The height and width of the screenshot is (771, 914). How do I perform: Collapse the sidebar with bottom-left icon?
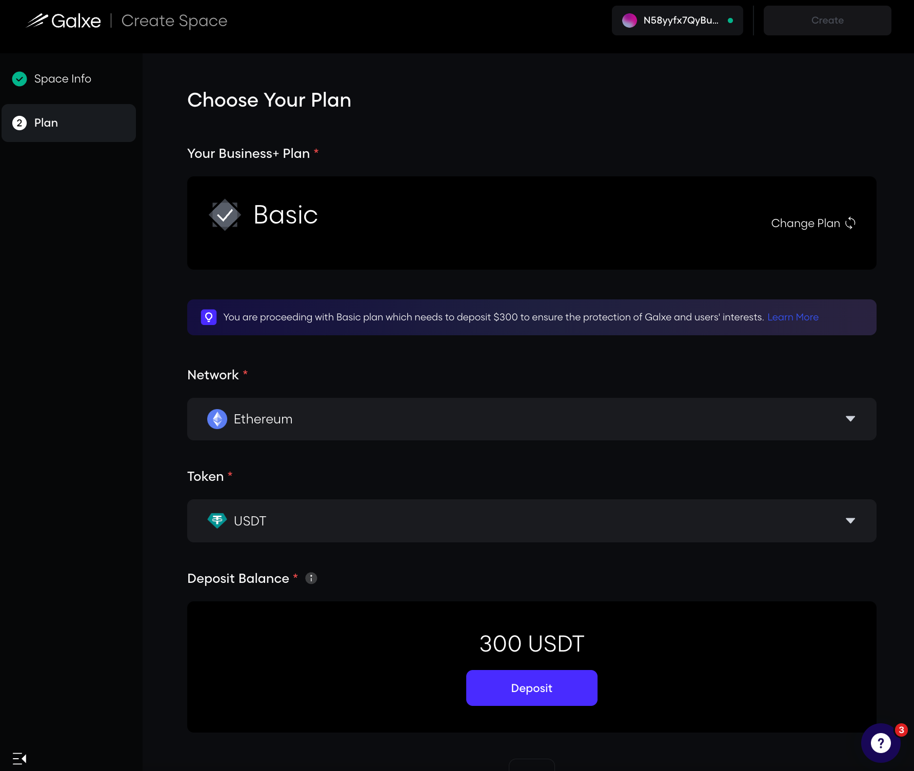tap(19, 758)
